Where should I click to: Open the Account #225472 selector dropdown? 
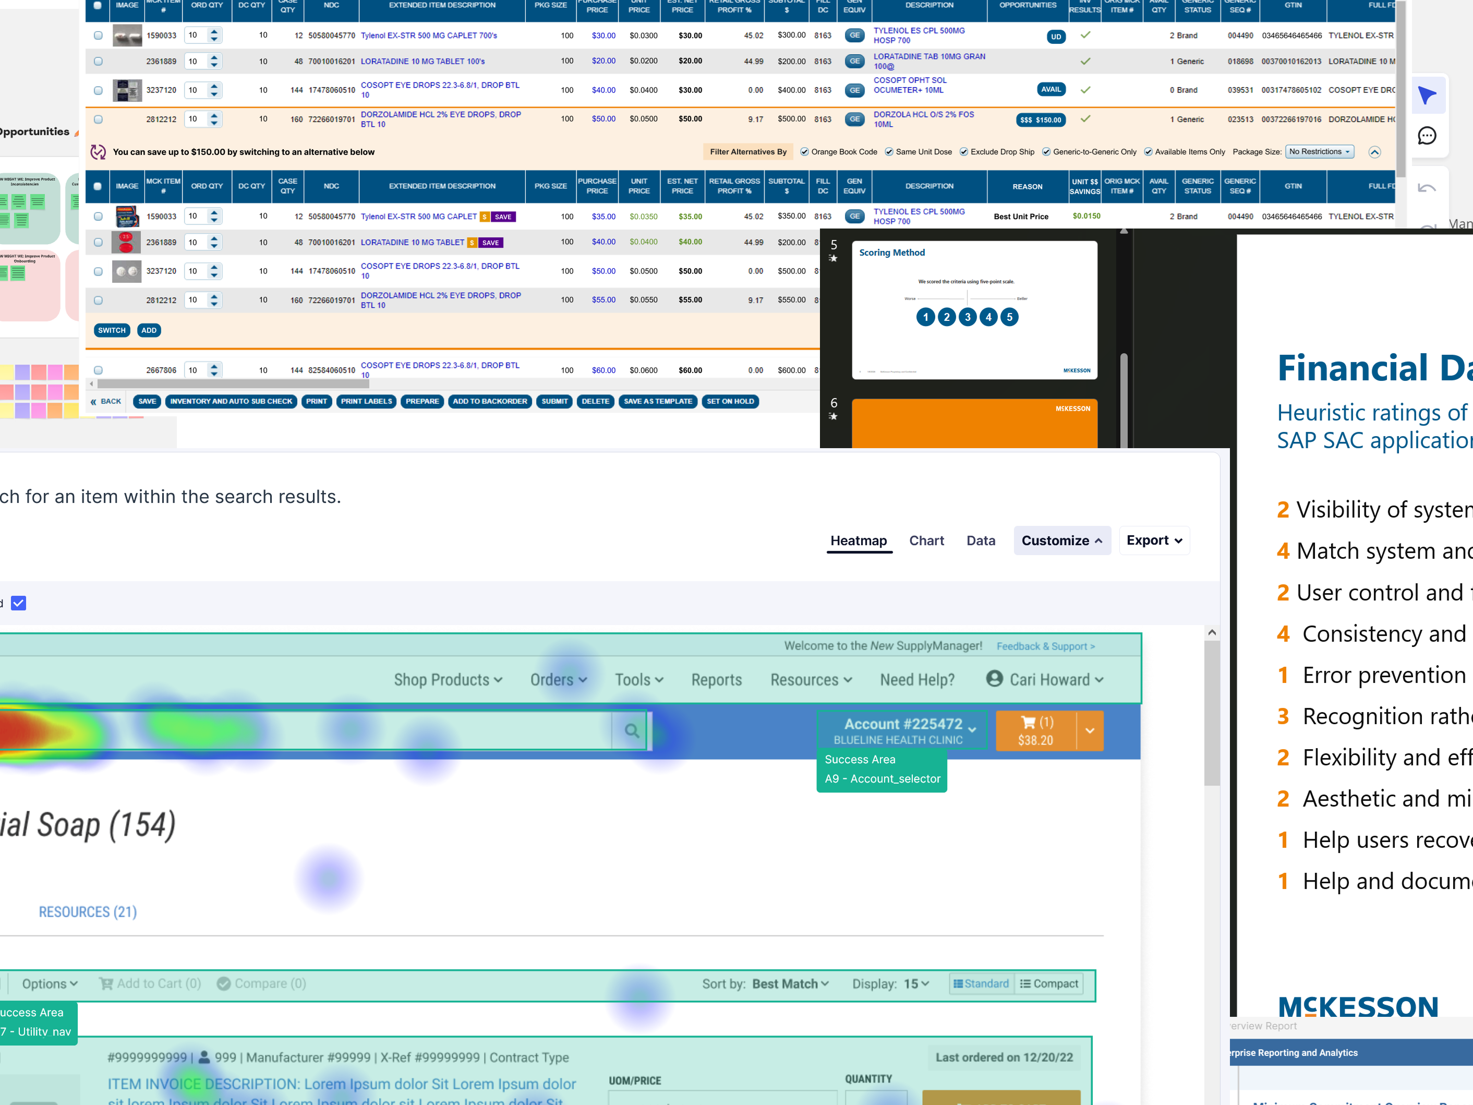tap(902, 731)
